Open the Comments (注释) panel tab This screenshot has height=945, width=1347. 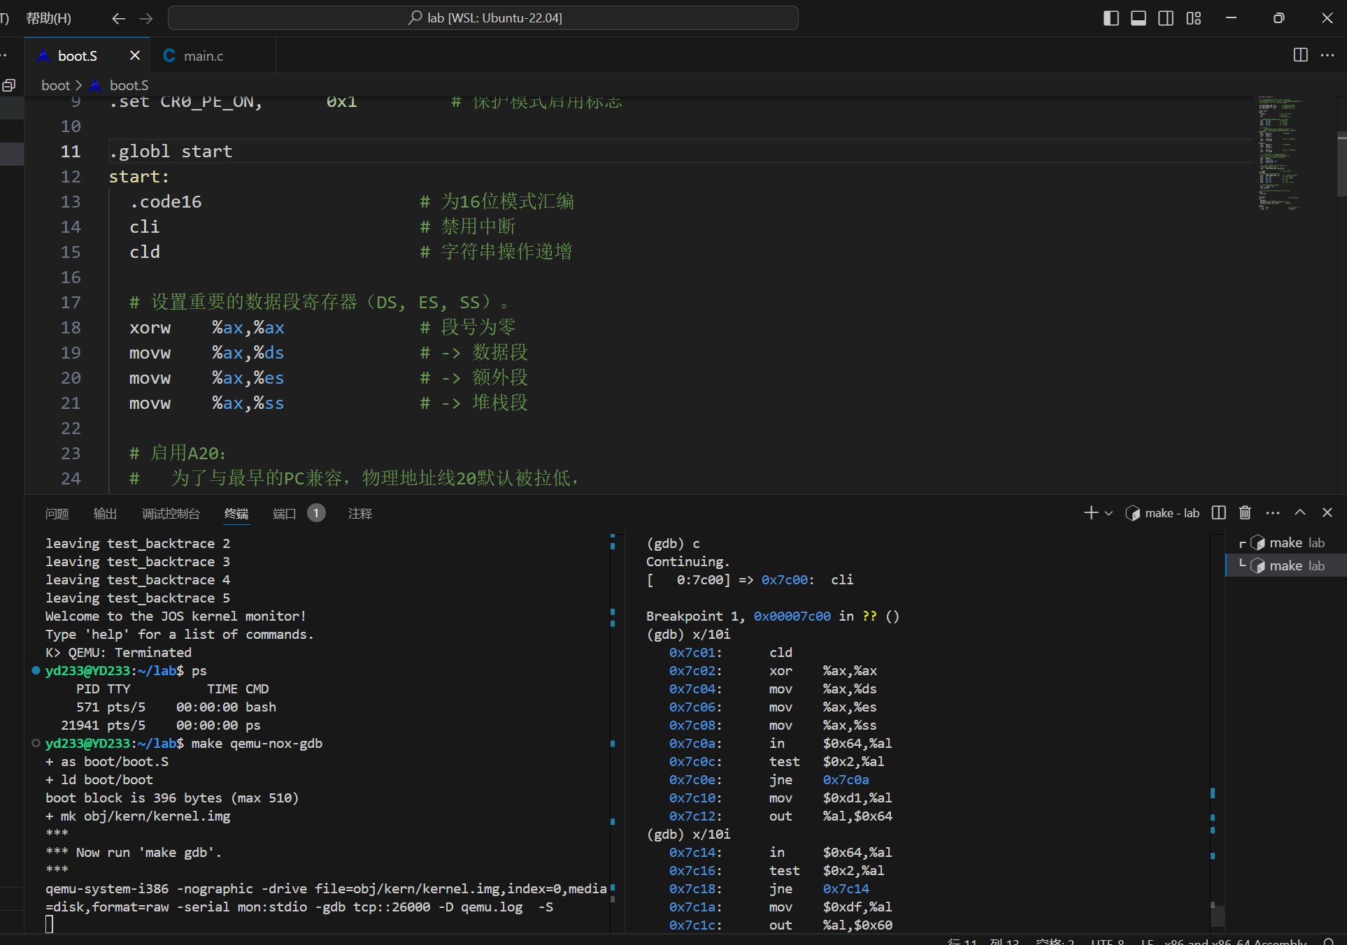click(x=360, y=514)
